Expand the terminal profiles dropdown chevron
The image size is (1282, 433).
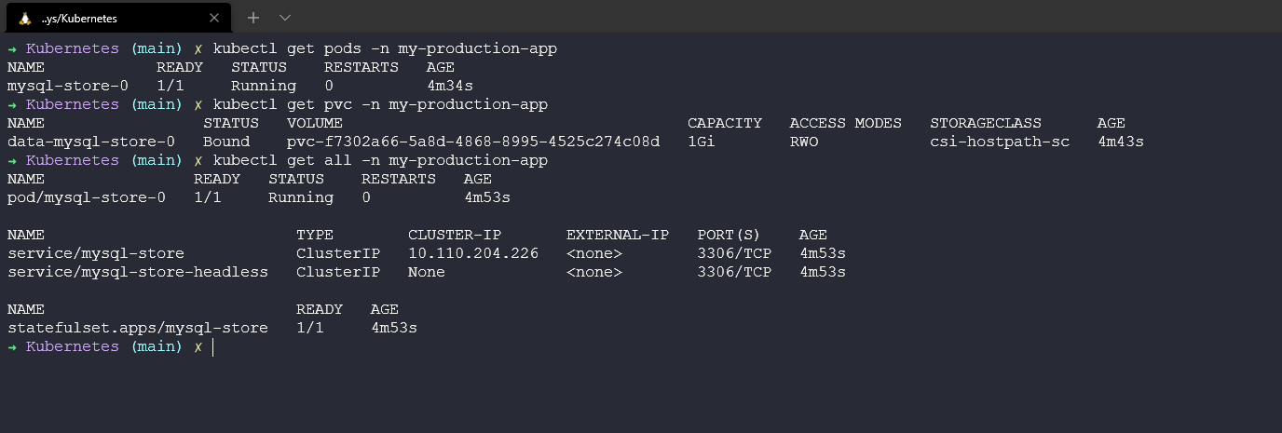point(285,18)
